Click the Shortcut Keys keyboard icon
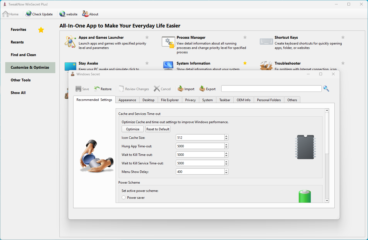The height and width of the screenshot is (240, 368). (266, 42)
